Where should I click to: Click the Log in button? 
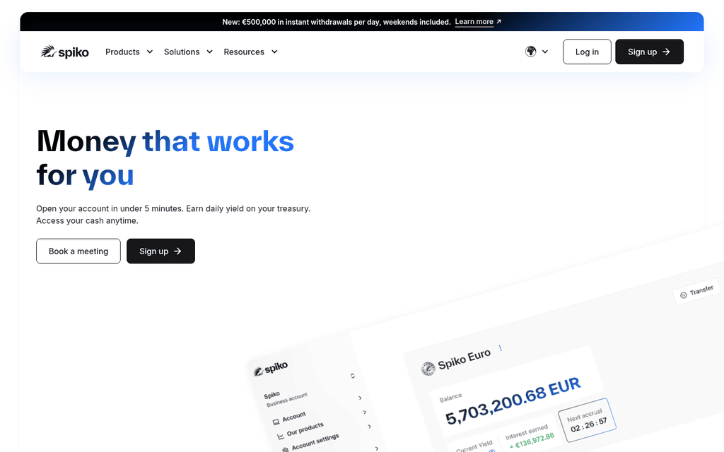pos(587,52)
